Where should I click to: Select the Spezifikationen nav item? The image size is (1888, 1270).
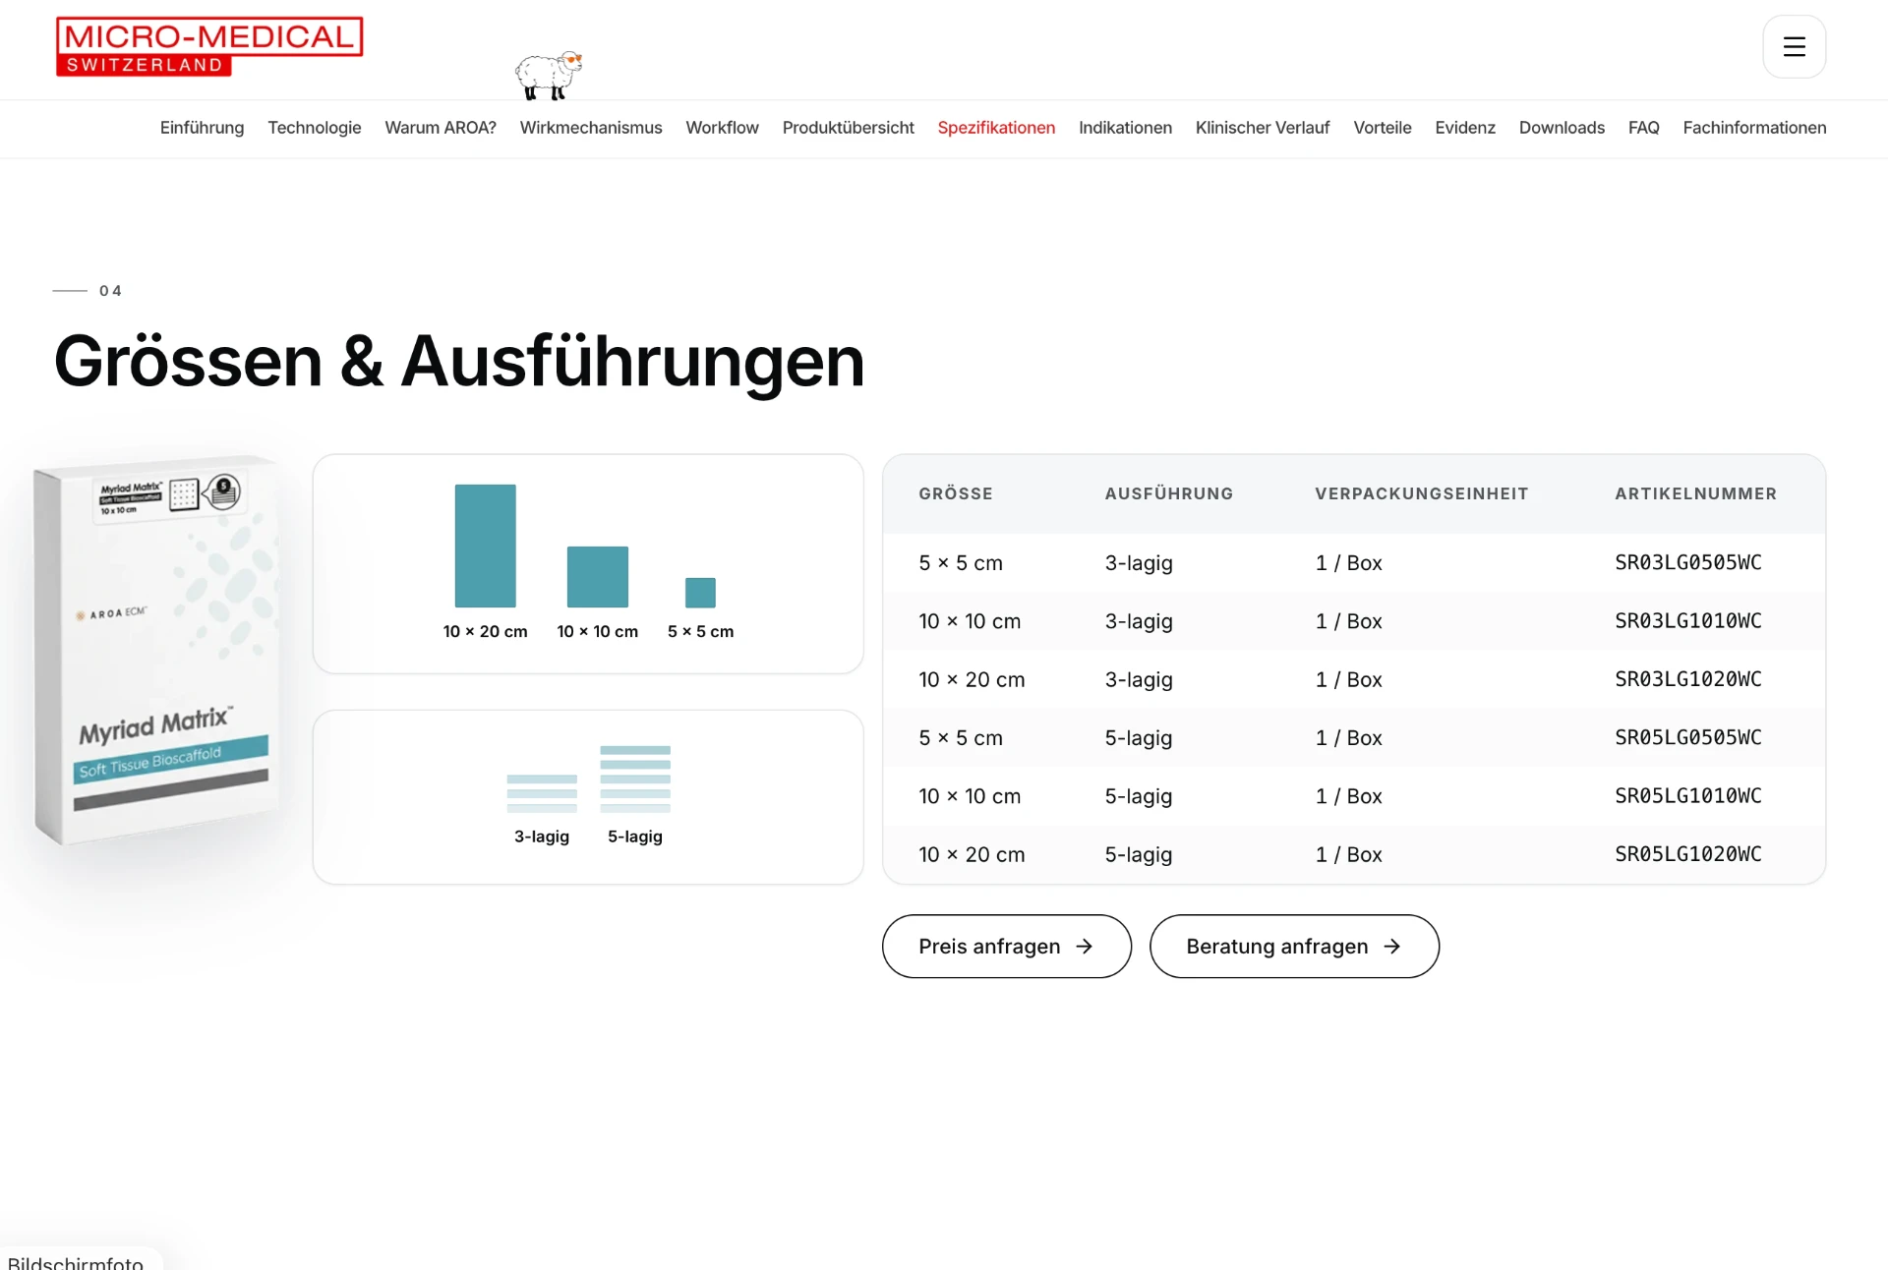[x=996, y=128]
